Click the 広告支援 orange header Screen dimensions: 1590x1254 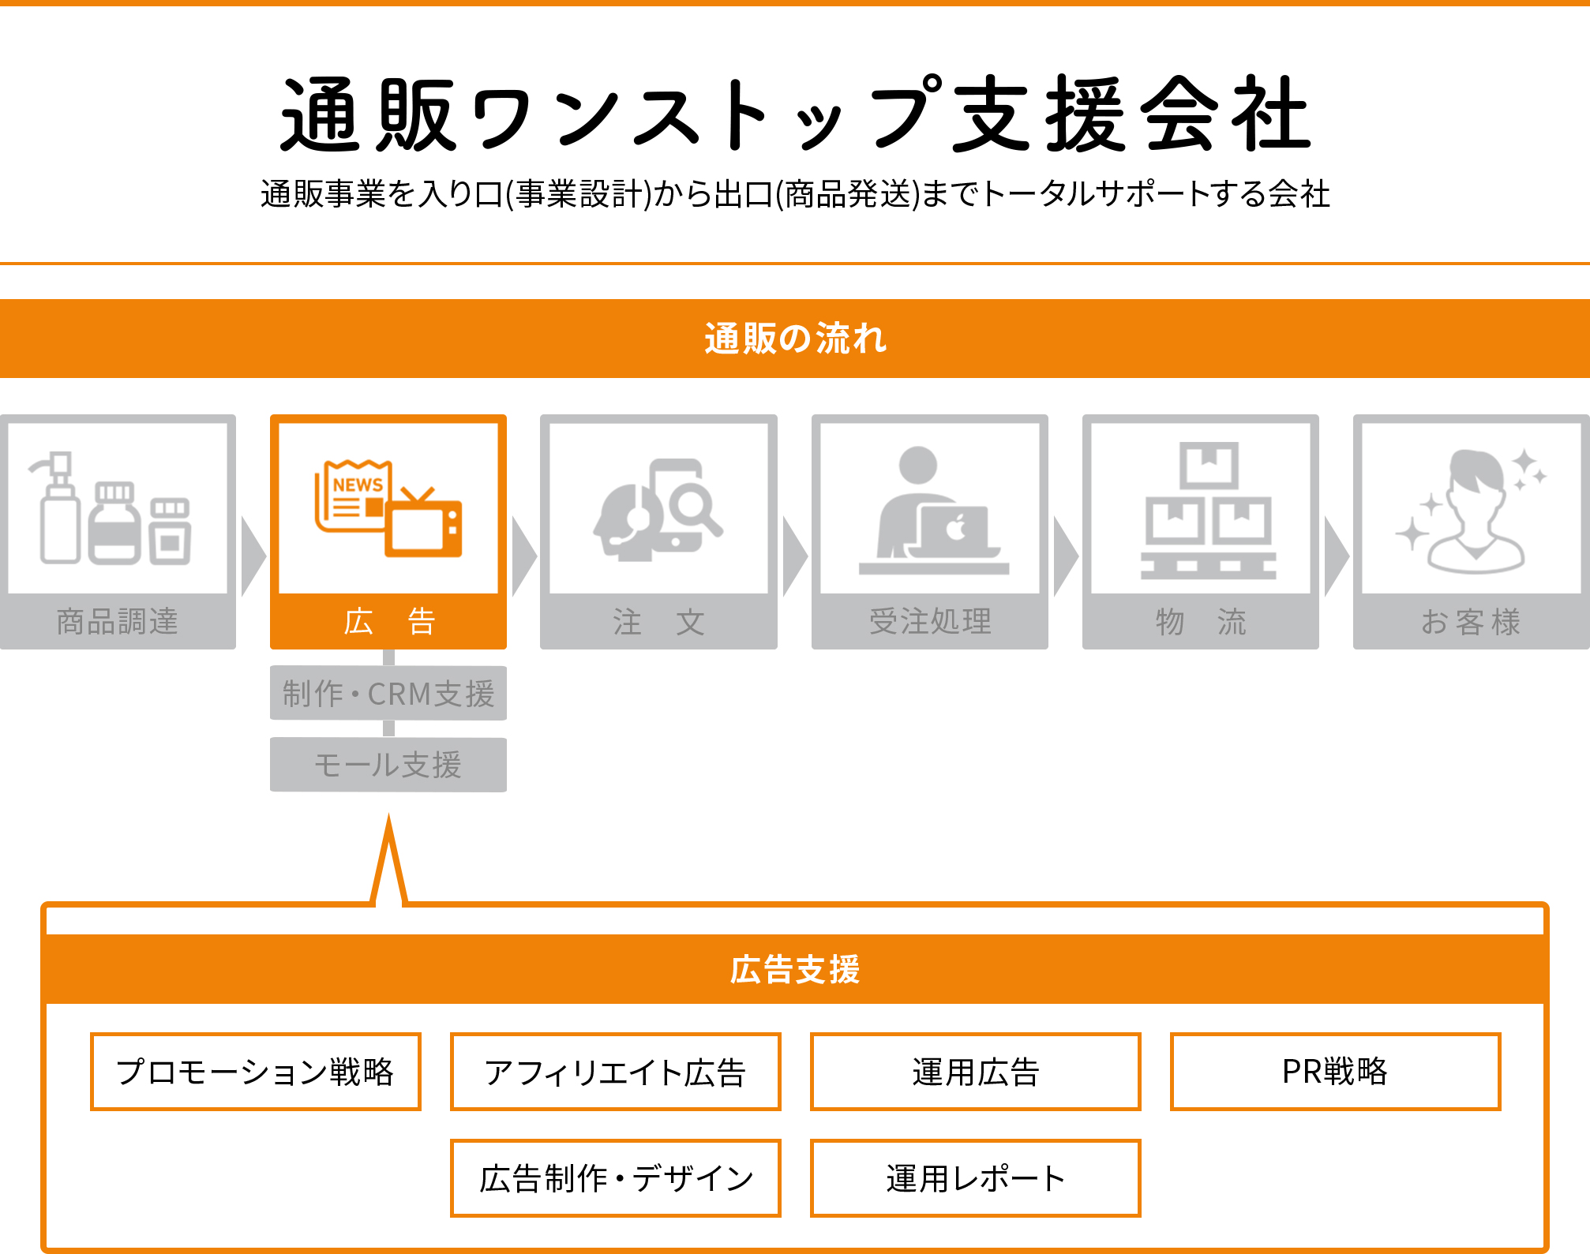(x=795, y=969)
